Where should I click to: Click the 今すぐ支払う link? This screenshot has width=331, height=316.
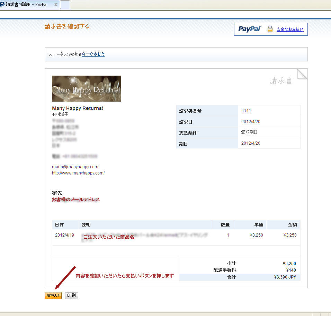coord(93,54)
